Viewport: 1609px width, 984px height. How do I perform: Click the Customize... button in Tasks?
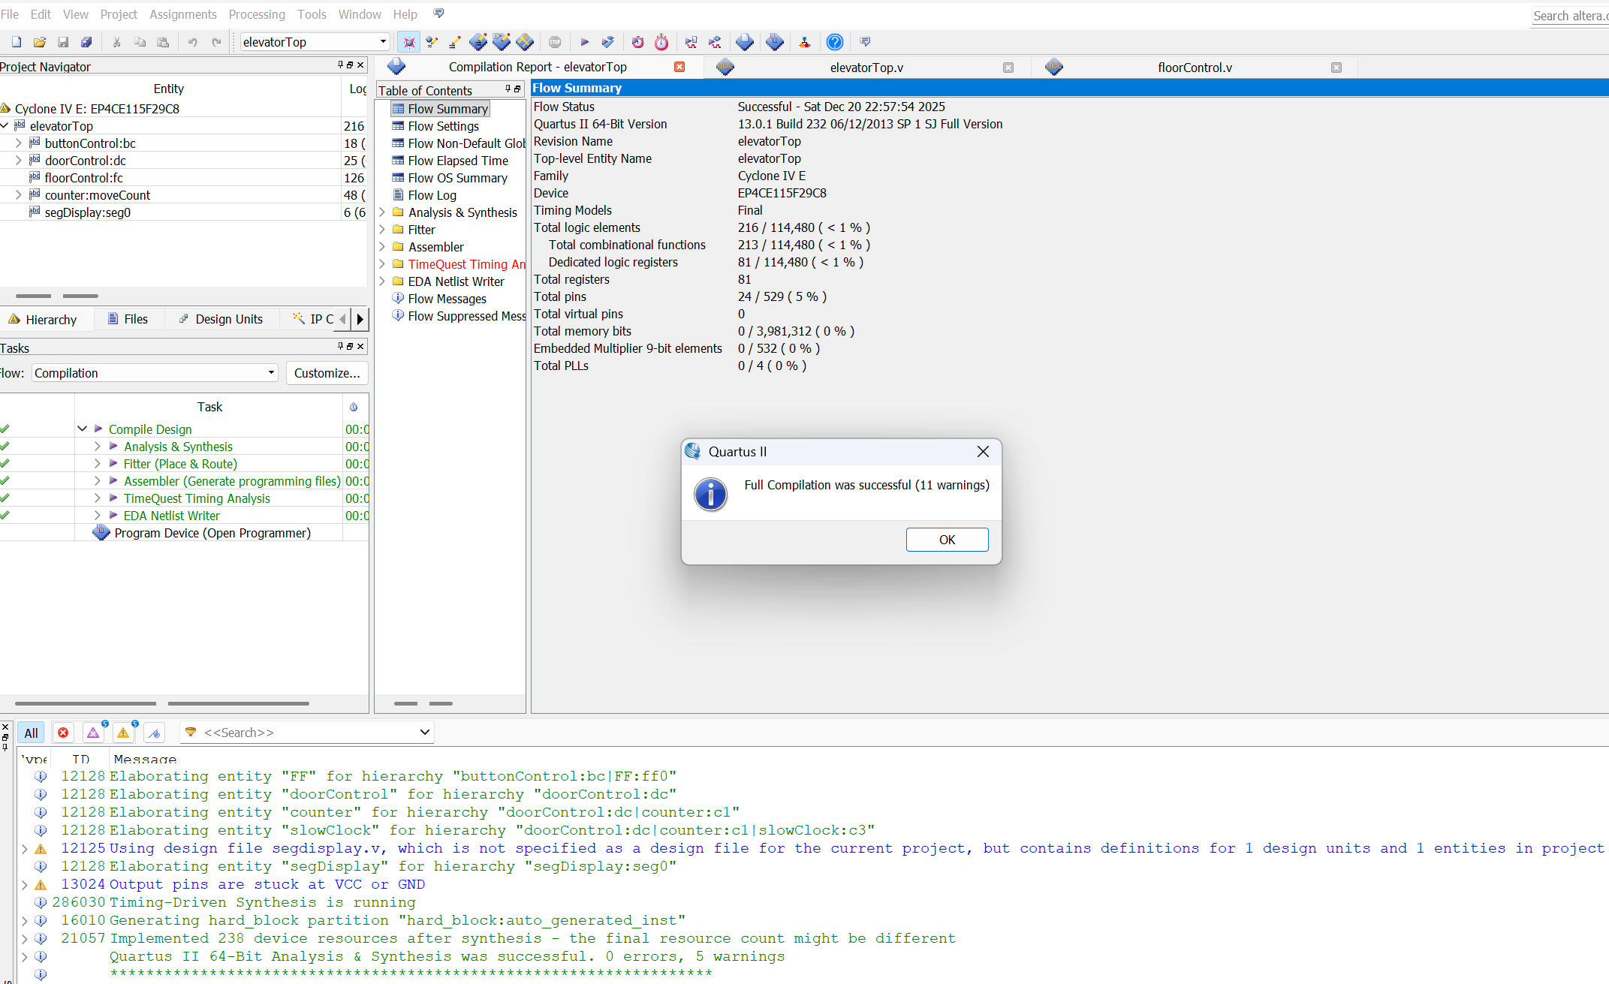coord(327,373)
